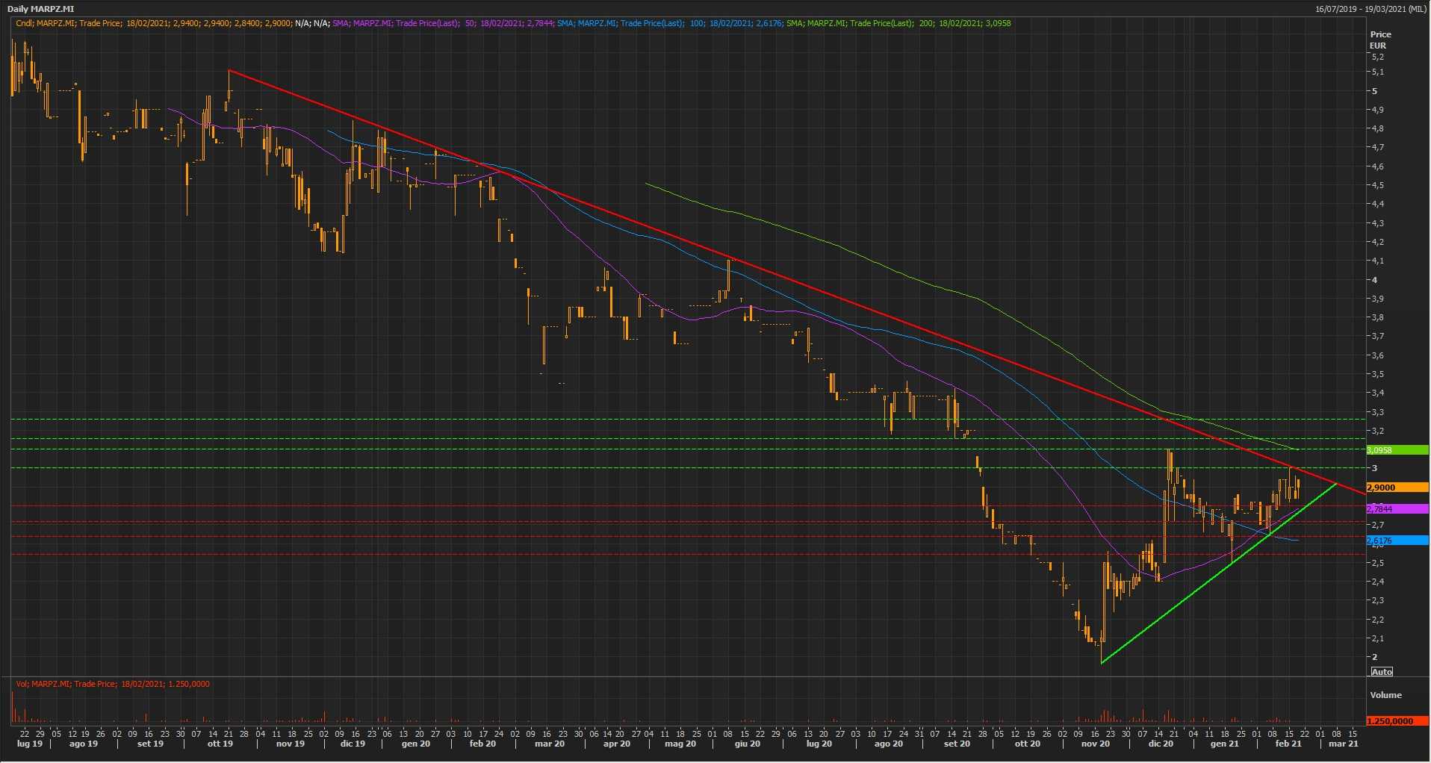Select the blue 2,6176 SMA 100 price tag

[x=1396, y=541]
